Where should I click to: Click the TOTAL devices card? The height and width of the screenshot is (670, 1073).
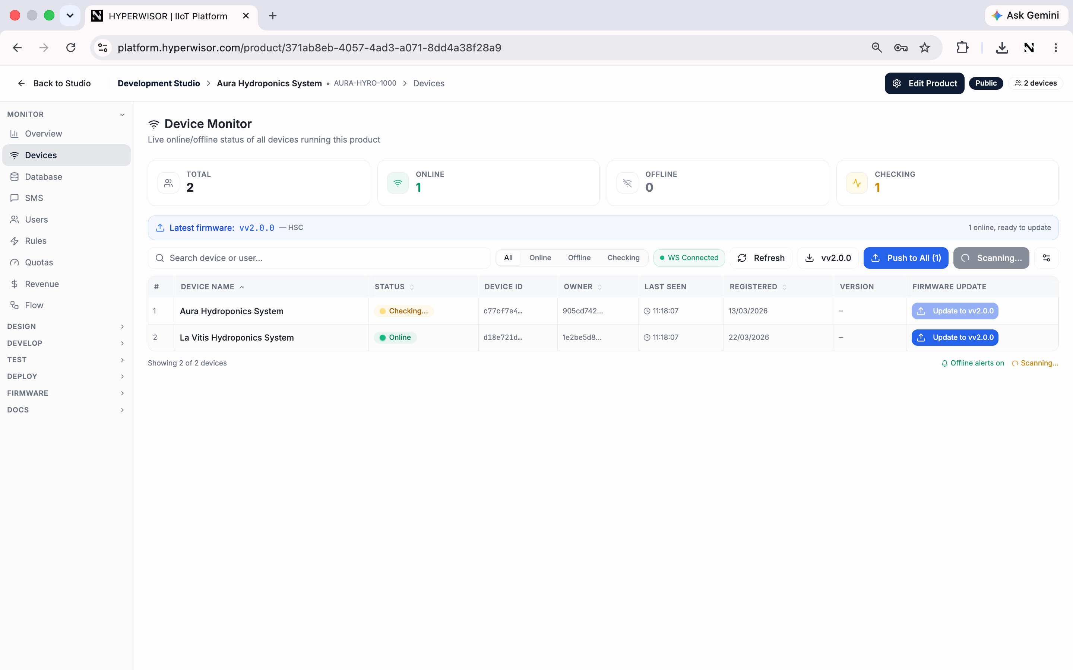pyautogui.click(x=259, y=183)
